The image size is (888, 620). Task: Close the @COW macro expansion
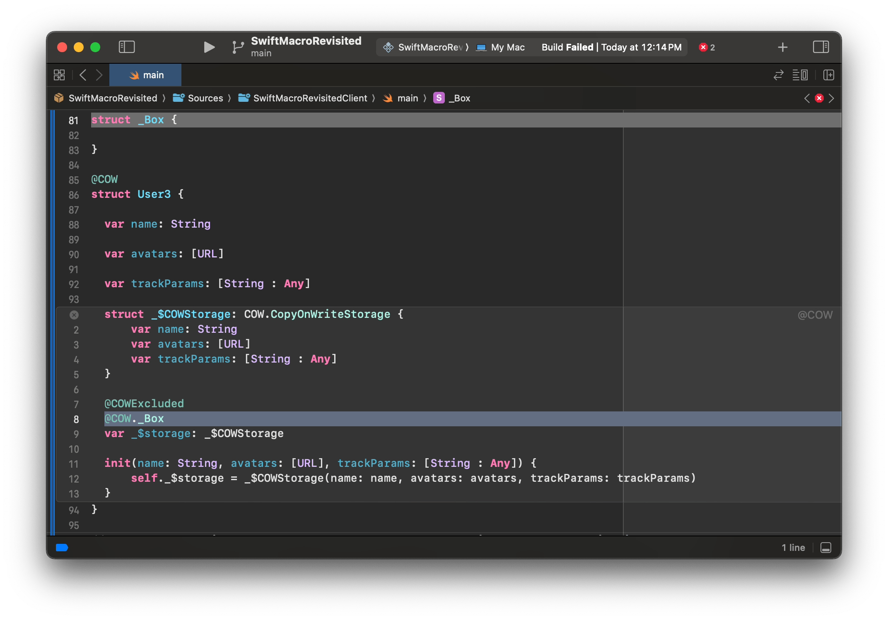click(x=74, y=315)
